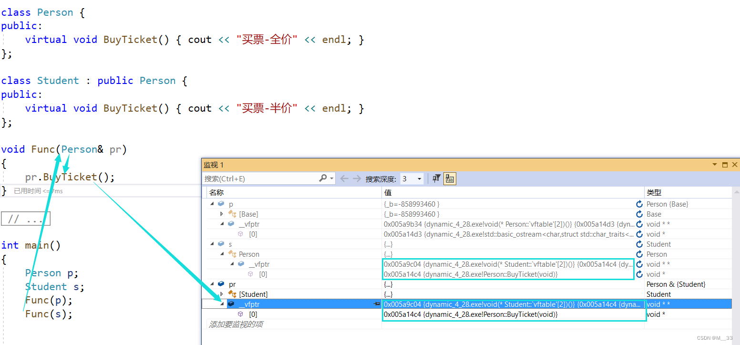740x345 pixels.
Task: Click the pin filter icon in the watch toolbar
Action: 436,178
